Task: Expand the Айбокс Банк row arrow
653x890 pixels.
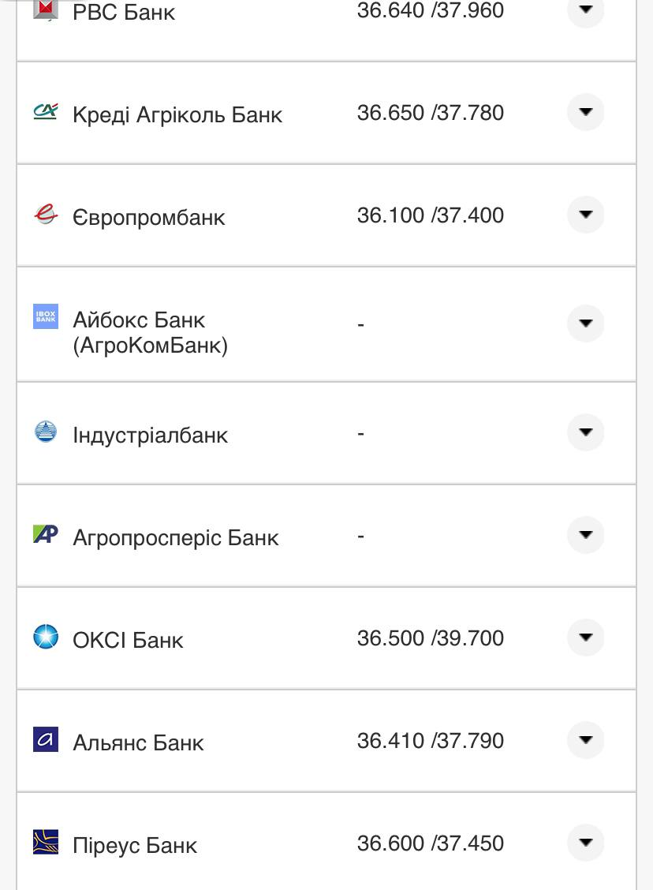Action: click(585, 323)
